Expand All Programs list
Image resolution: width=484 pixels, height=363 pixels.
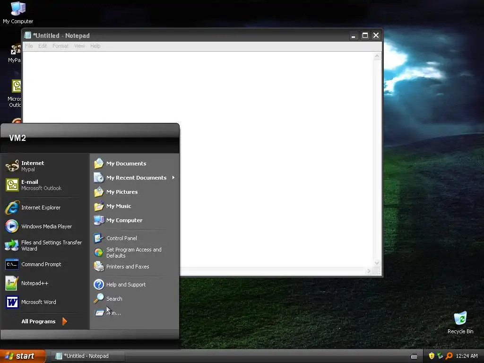click(44, 321)
